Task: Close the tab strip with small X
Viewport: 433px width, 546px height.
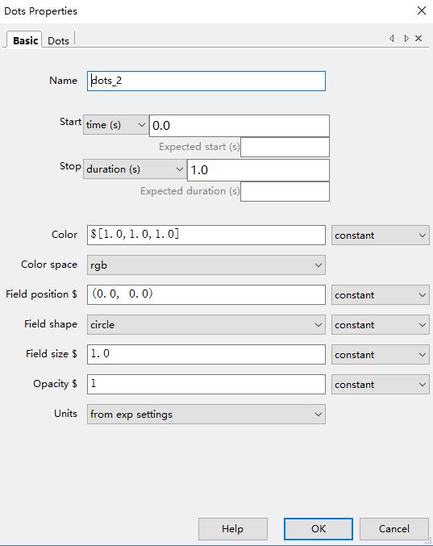Action: (418, 38)
